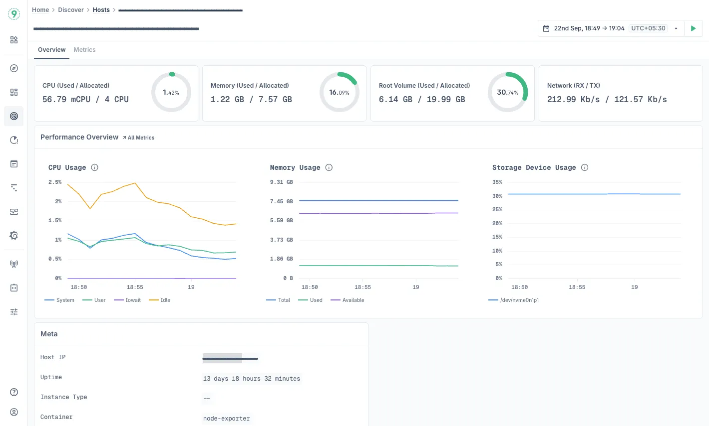Open the calendar icon in the time picker

click(545, 28)
